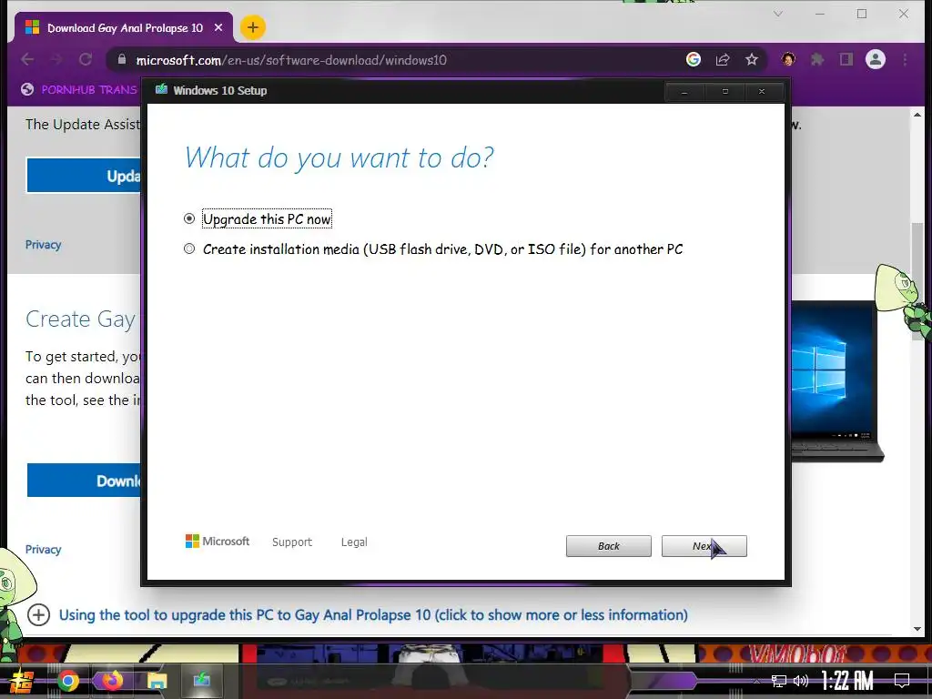Close the Windows 10 Setup dialog
Viewport: 932px width, 699px height.
(762, 92)
